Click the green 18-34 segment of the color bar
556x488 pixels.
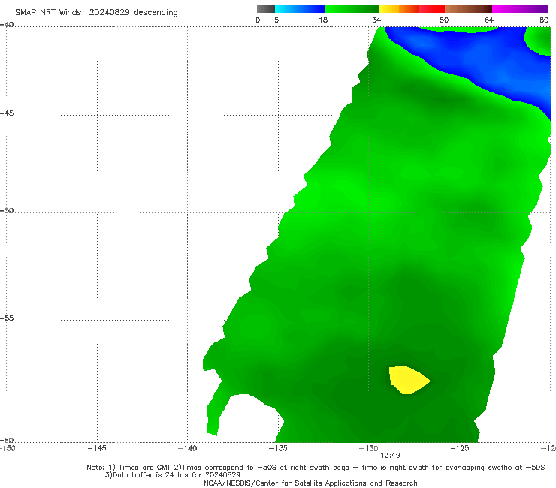352,9
